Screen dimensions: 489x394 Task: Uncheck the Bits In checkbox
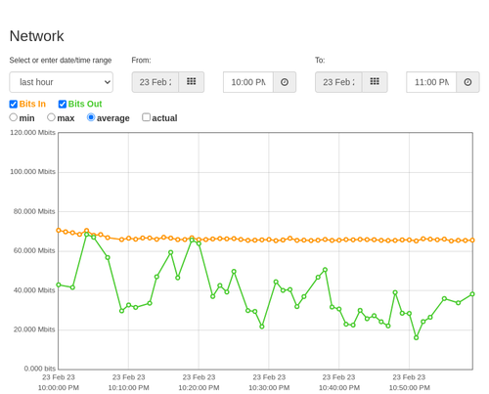tap(14, 104)
